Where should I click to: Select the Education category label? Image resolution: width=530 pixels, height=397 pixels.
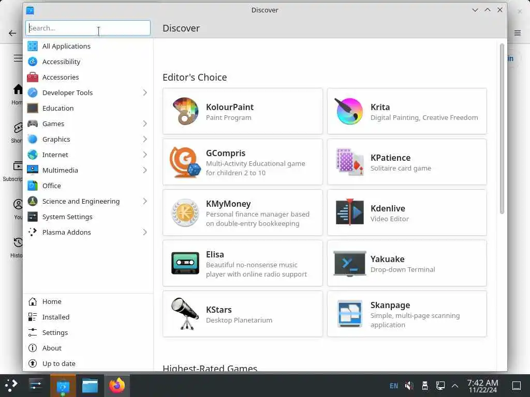[x=58, y=108]
